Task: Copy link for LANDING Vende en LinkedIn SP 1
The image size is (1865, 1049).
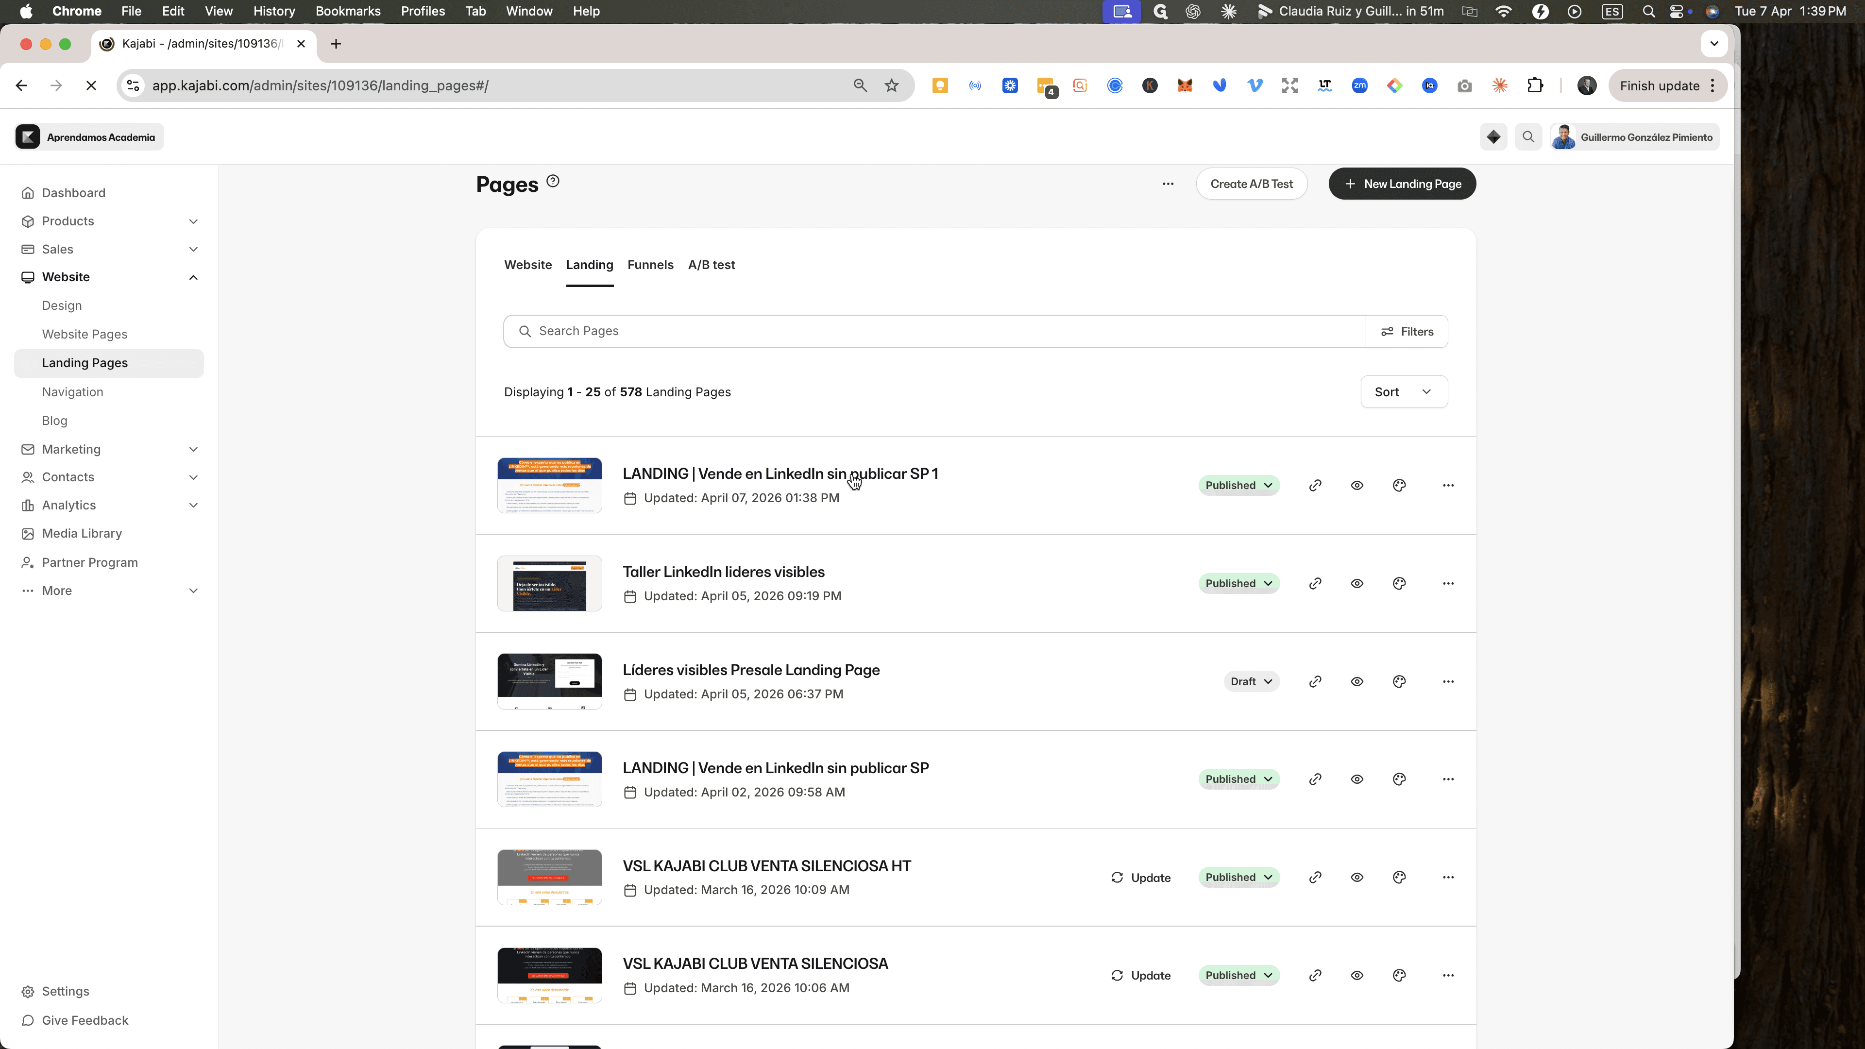Action: coord(1315,486)
